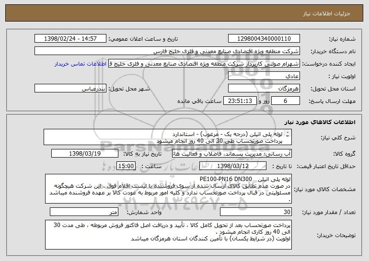Click label حداقل تاریخ اعتبار قیمت
This screenshot has height=261, width=369.
pos(326,167)
